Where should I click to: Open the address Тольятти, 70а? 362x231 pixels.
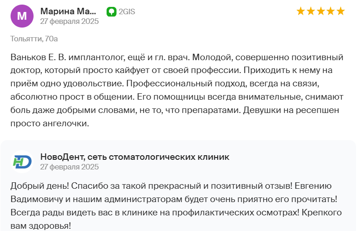(34, 39)
